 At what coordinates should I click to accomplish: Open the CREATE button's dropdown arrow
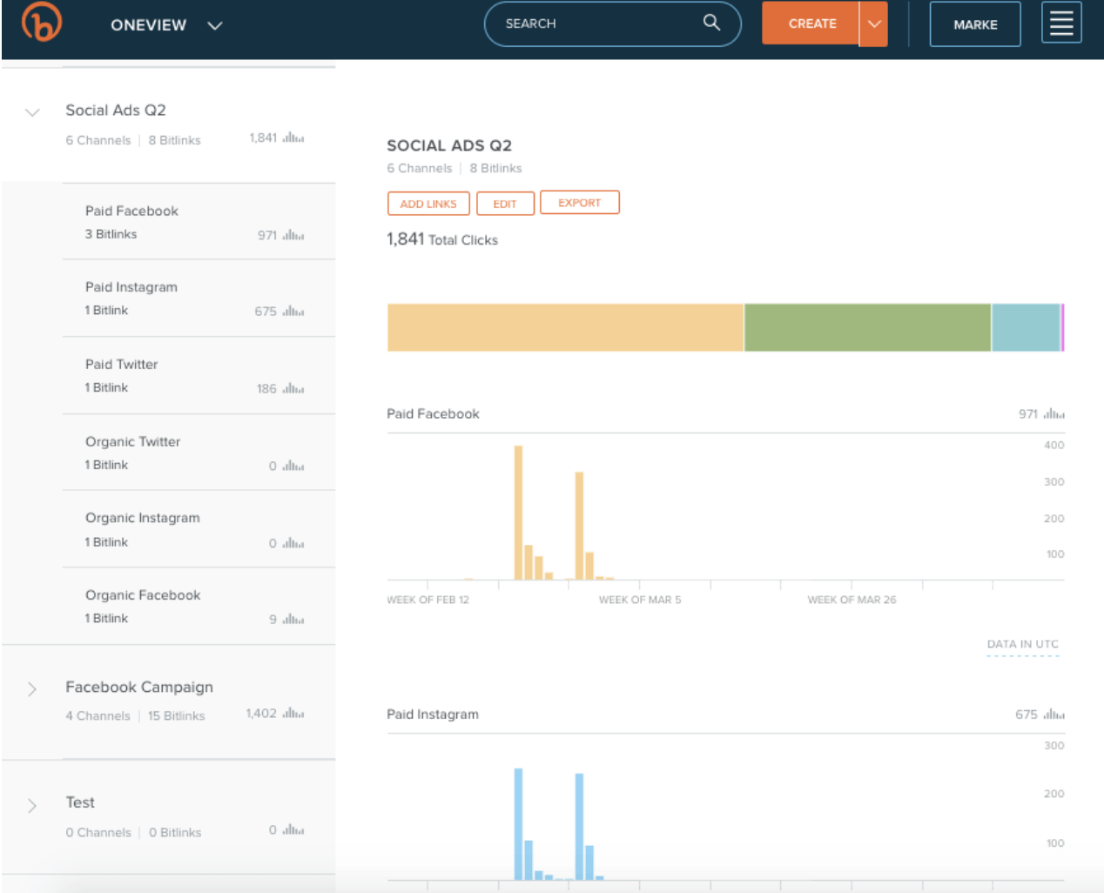click(x=873, y=23)
